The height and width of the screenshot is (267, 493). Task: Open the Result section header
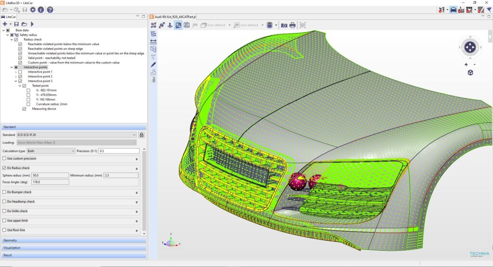tap(74, 255)
